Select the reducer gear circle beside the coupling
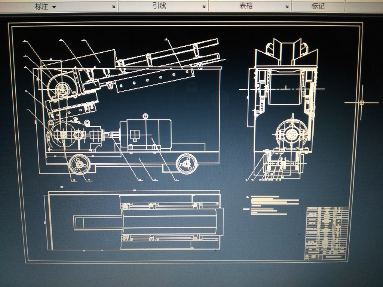383x287 pixels. (78, 135)
